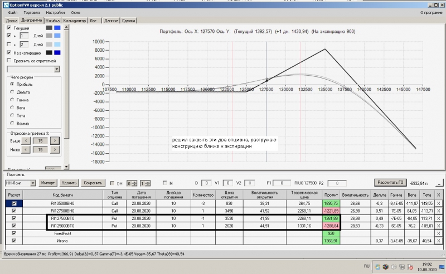The width and height of the screenshot is (446, 274).
Task: Toggle the Текущий curve checkbox
Action: pyautogui.click(x=9, y=28)
